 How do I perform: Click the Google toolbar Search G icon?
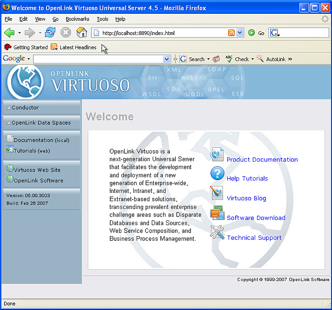183,59
